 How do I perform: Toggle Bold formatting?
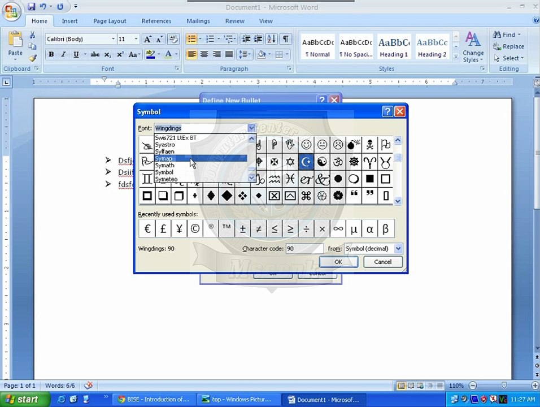pos(51,54)
